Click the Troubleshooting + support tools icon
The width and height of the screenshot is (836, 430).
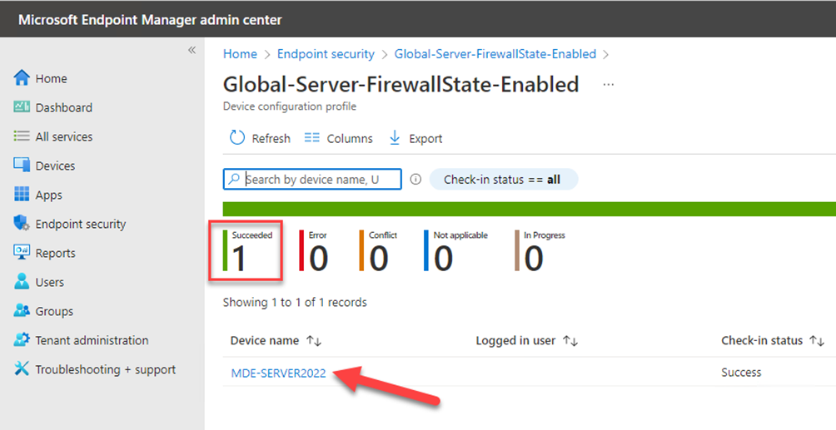point(22,368)
